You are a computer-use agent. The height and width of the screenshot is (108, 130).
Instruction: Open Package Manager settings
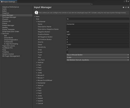pyautogui.click(x=9, y=17)
